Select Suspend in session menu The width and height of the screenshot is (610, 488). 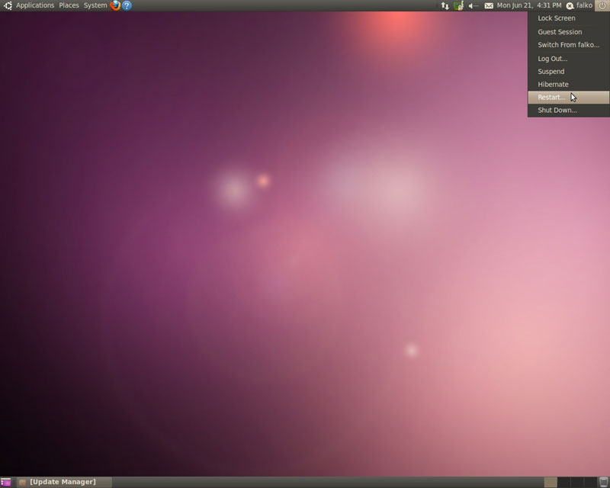point(568,72)
